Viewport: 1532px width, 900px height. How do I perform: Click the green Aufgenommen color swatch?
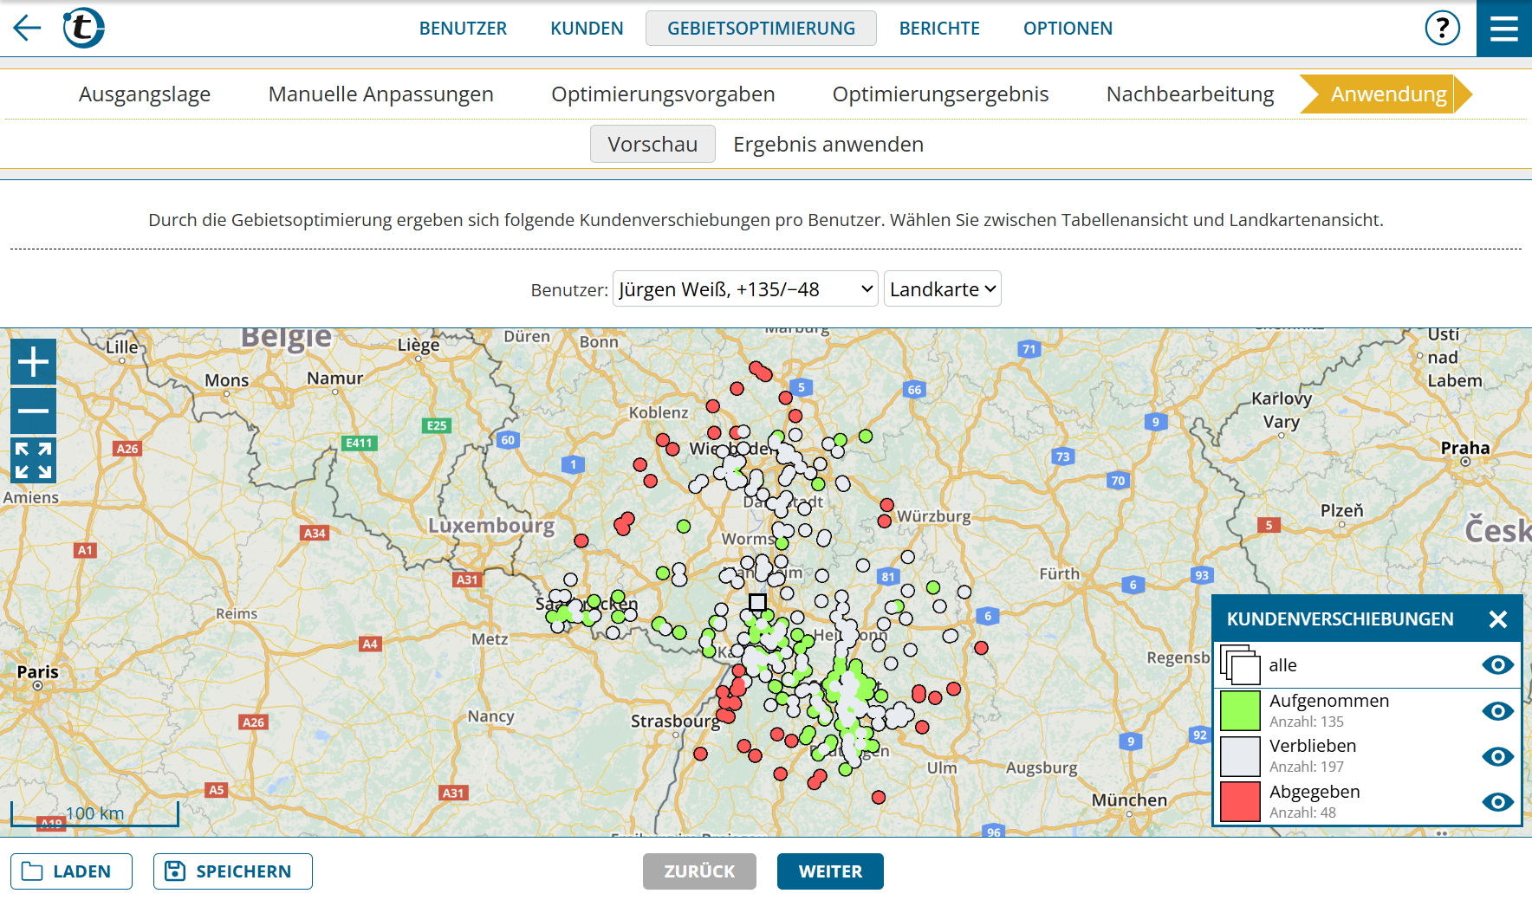tap(1240, 711)
